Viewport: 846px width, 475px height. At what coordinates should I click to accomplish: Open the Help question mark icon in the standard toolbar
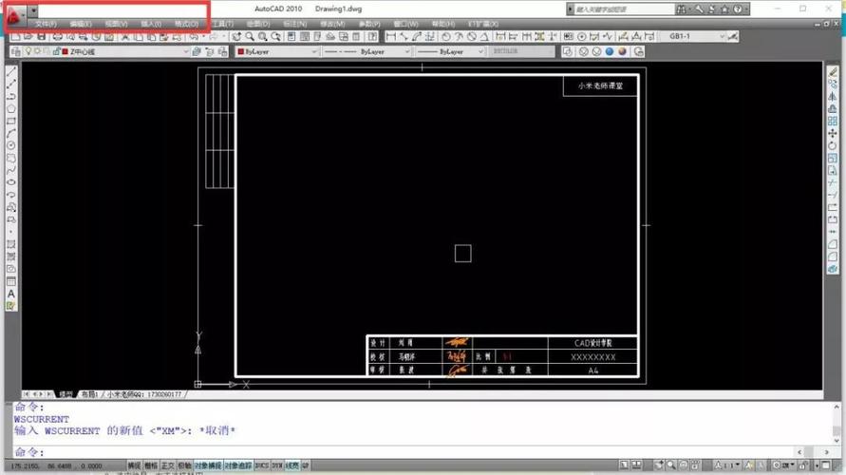pyautogui.click(x=372, y=37)
